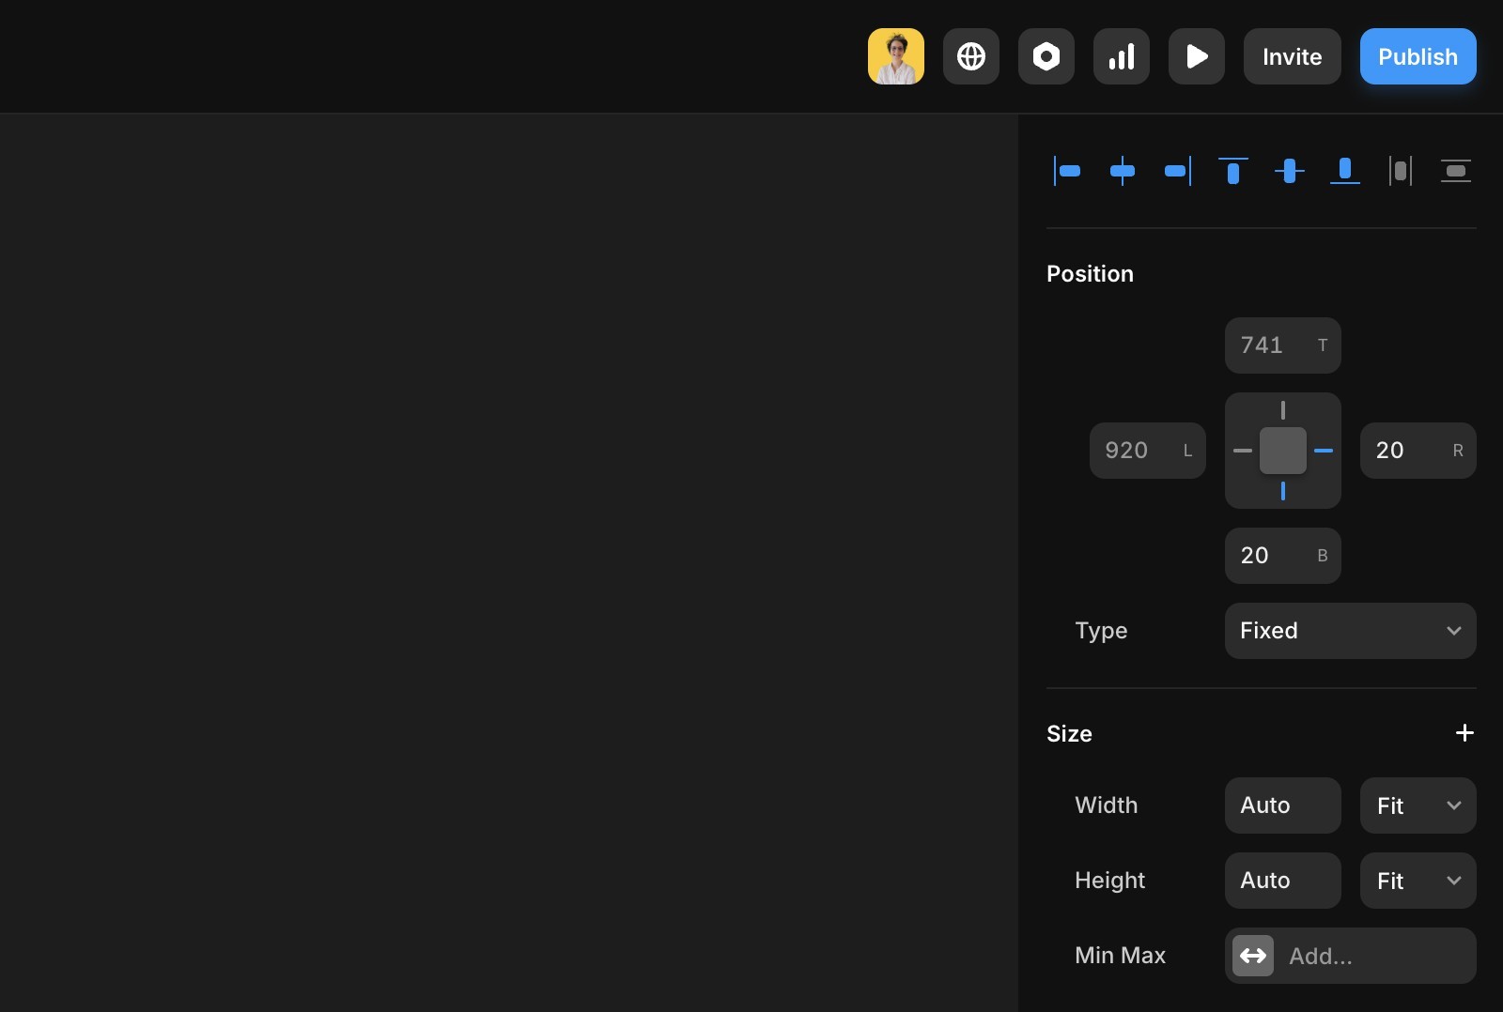Publish the site
Viewport: 1503px width, 1012px height.
1418,56
